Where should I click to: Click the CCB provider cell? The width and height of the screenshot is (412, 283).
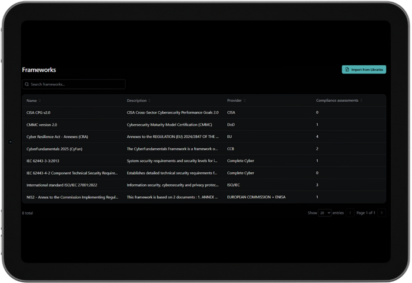pyautogui.click(x=231, y=149)
